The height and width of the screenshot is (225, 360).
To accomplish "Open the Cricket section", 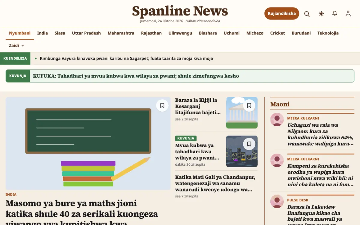I will (x=277, y=33).
